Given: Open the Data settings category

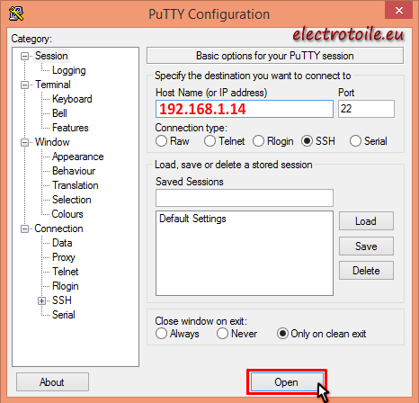Looking at the screenshot, I should [x=62, y=243].
